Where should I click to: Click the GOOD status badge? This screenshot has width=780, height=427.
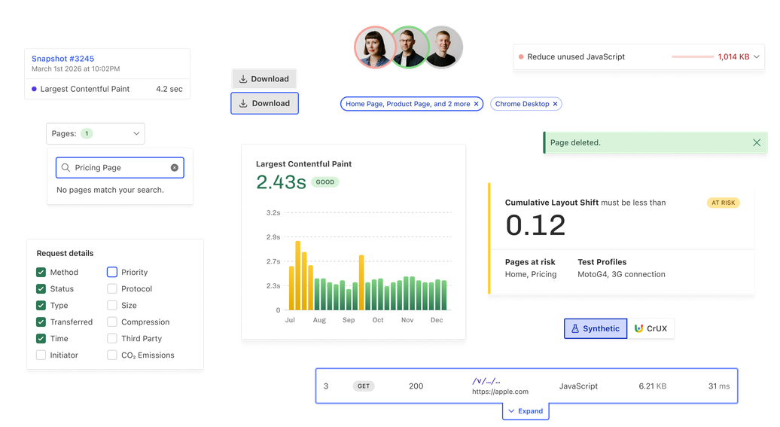tap(324, 182)
